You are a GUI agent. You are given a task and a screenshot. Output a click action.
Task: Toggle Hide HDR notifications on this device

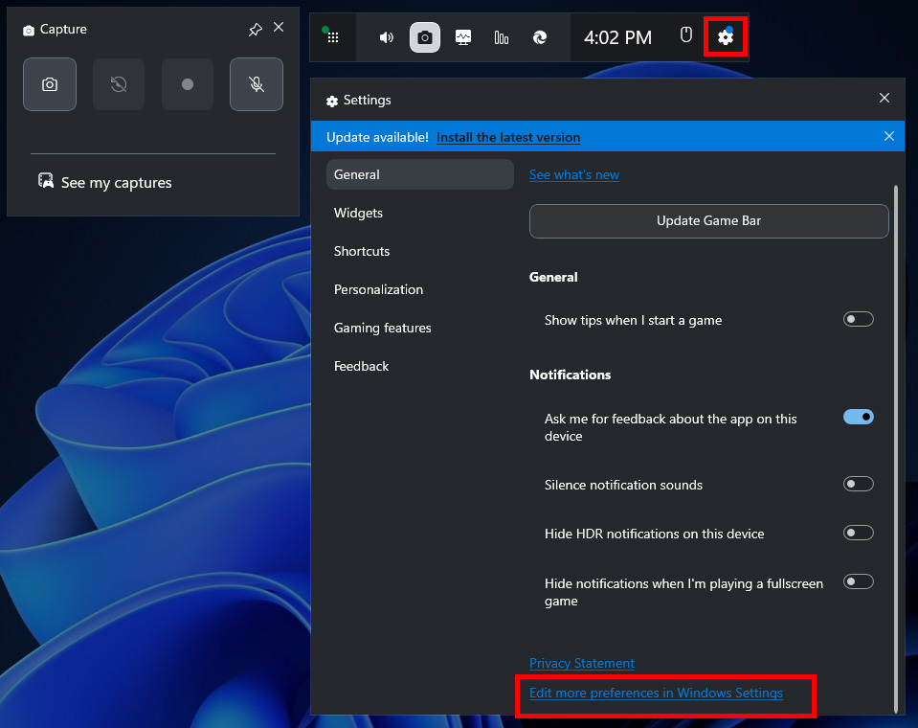pos(859,533)
